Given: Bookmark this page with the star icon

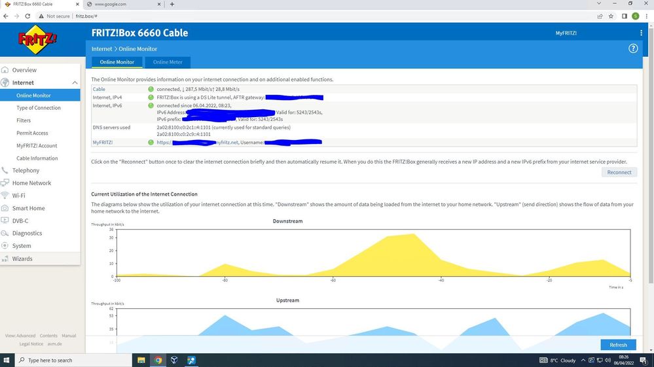Looking at the screenshot, I should click(x=611, y=16).
